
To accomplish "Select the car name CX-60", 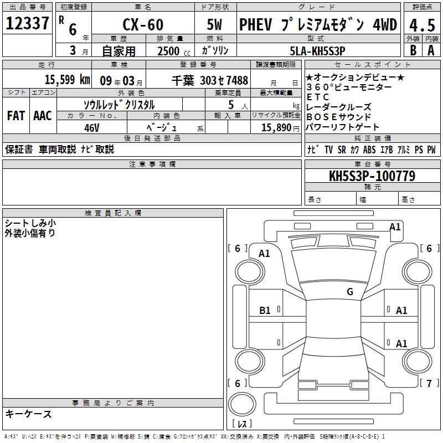I will click(143, 24).
